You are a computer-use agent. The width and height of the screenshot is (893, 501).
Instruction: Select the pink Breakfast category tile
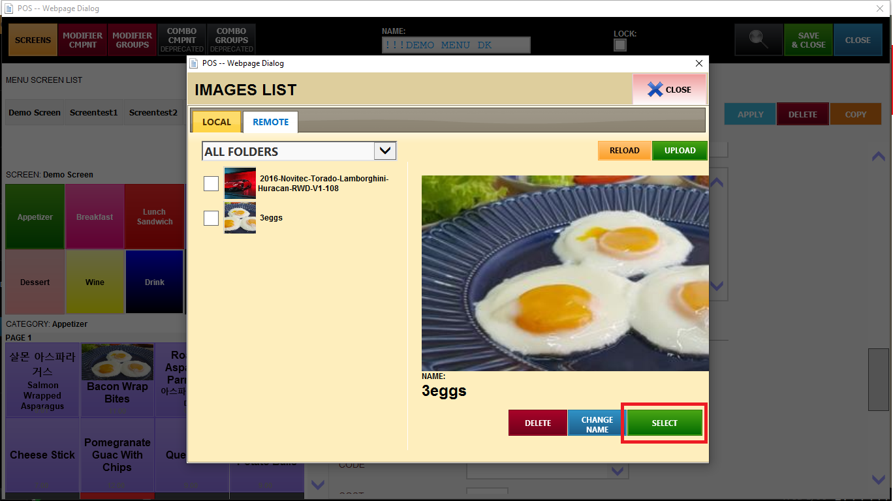click(x=95, y=217)
